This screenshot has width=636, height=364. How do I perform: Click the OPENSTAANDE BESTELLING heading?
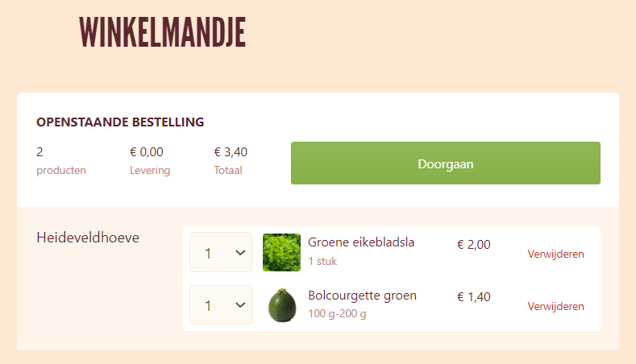pyautogui.click(x=120, y=122)
